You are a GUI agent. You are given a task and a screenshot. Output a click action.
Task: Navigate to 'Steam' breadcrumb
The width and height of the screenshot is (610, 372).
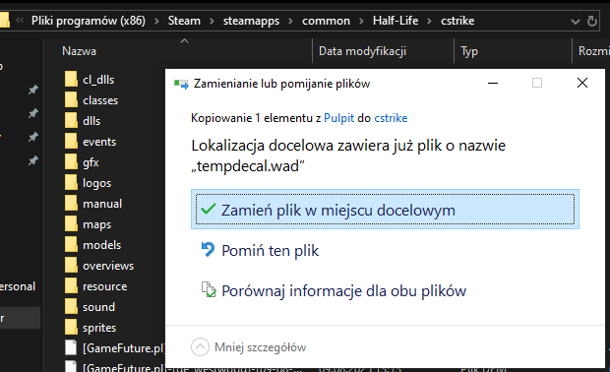pyautogui.click(x=184, y=21)
